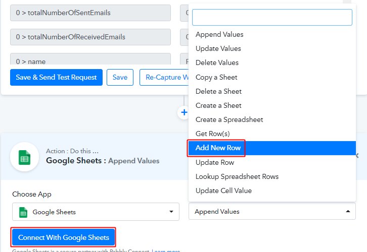Viewport: 367px width, 252px height.
Task: Pick Update Cell Value option
Action: click(272, 191)
